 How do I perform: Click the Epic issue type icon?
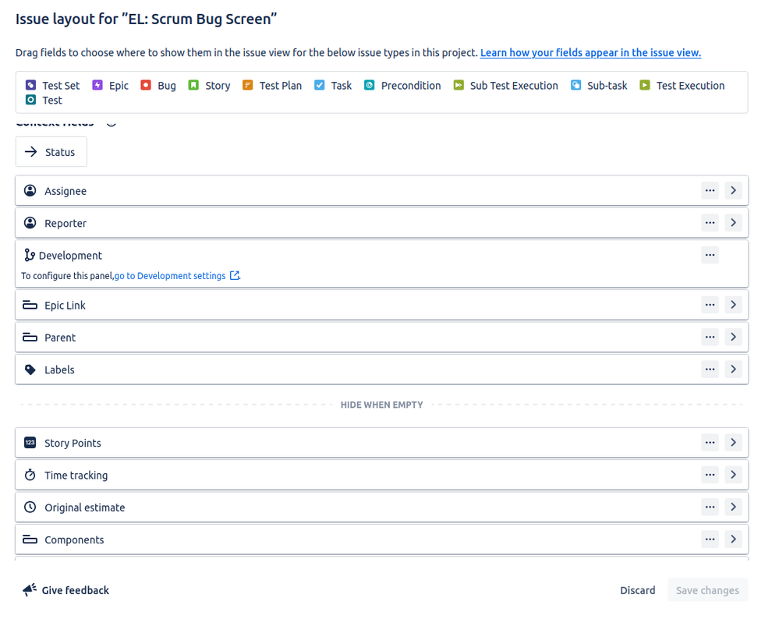[97, 85]
